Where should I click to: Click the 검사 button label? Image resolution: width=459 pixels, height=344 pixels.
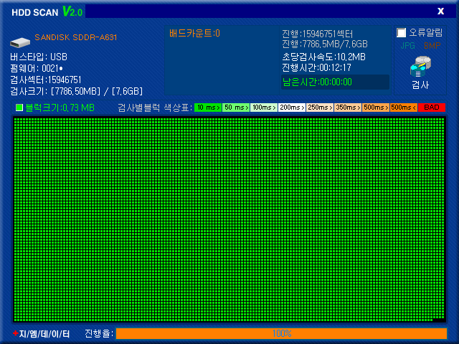[x=420, y=85]
